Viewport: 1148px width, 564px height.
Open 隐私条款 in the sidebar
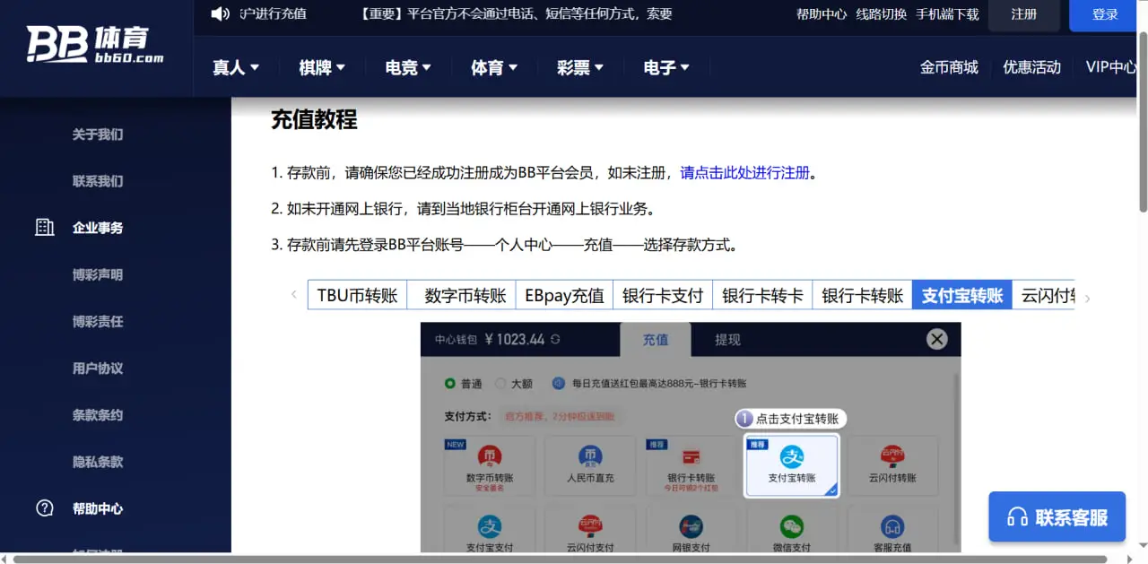98,462
